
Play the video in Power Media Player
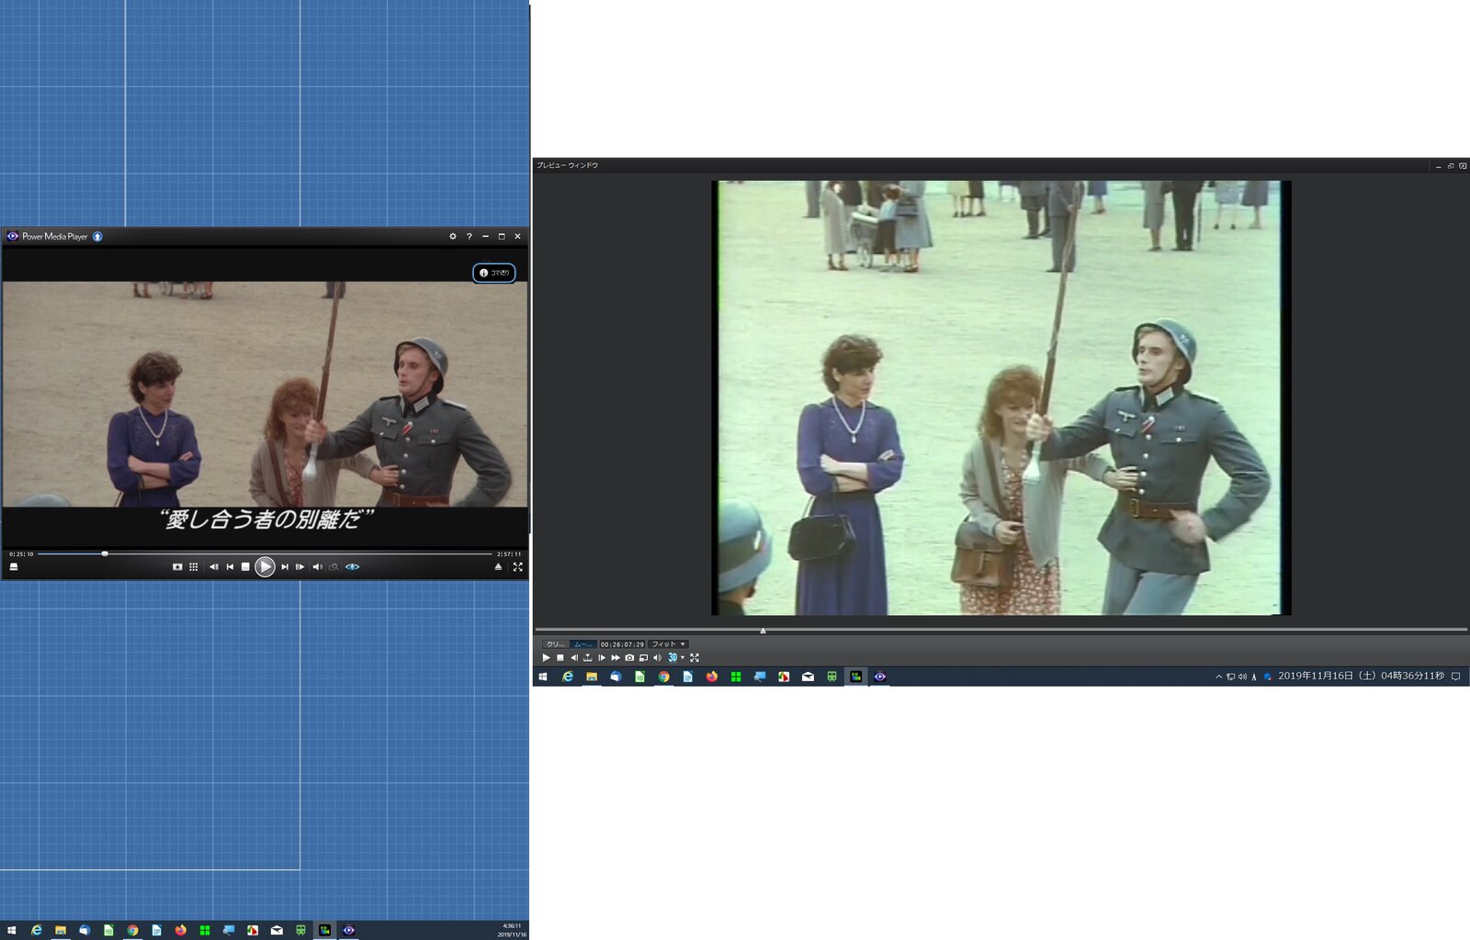pyautogui.click(x=265, y=566)
